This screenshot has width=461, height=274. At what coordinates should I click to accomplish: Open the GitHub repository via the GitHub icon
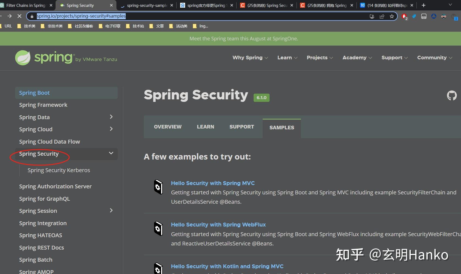(x=452, y=95)
